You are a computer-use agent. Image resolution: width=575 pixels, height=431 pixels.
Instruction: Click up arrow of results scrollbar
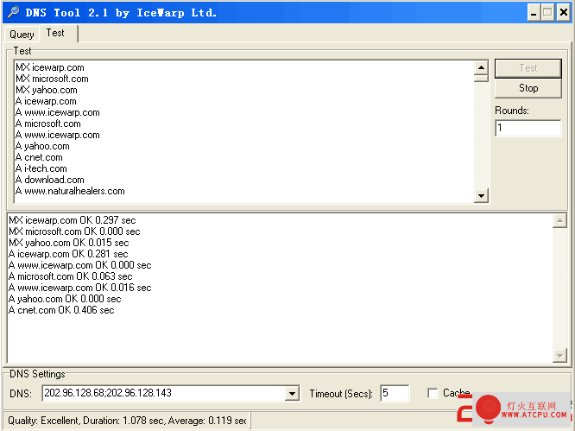click(559, 220)
